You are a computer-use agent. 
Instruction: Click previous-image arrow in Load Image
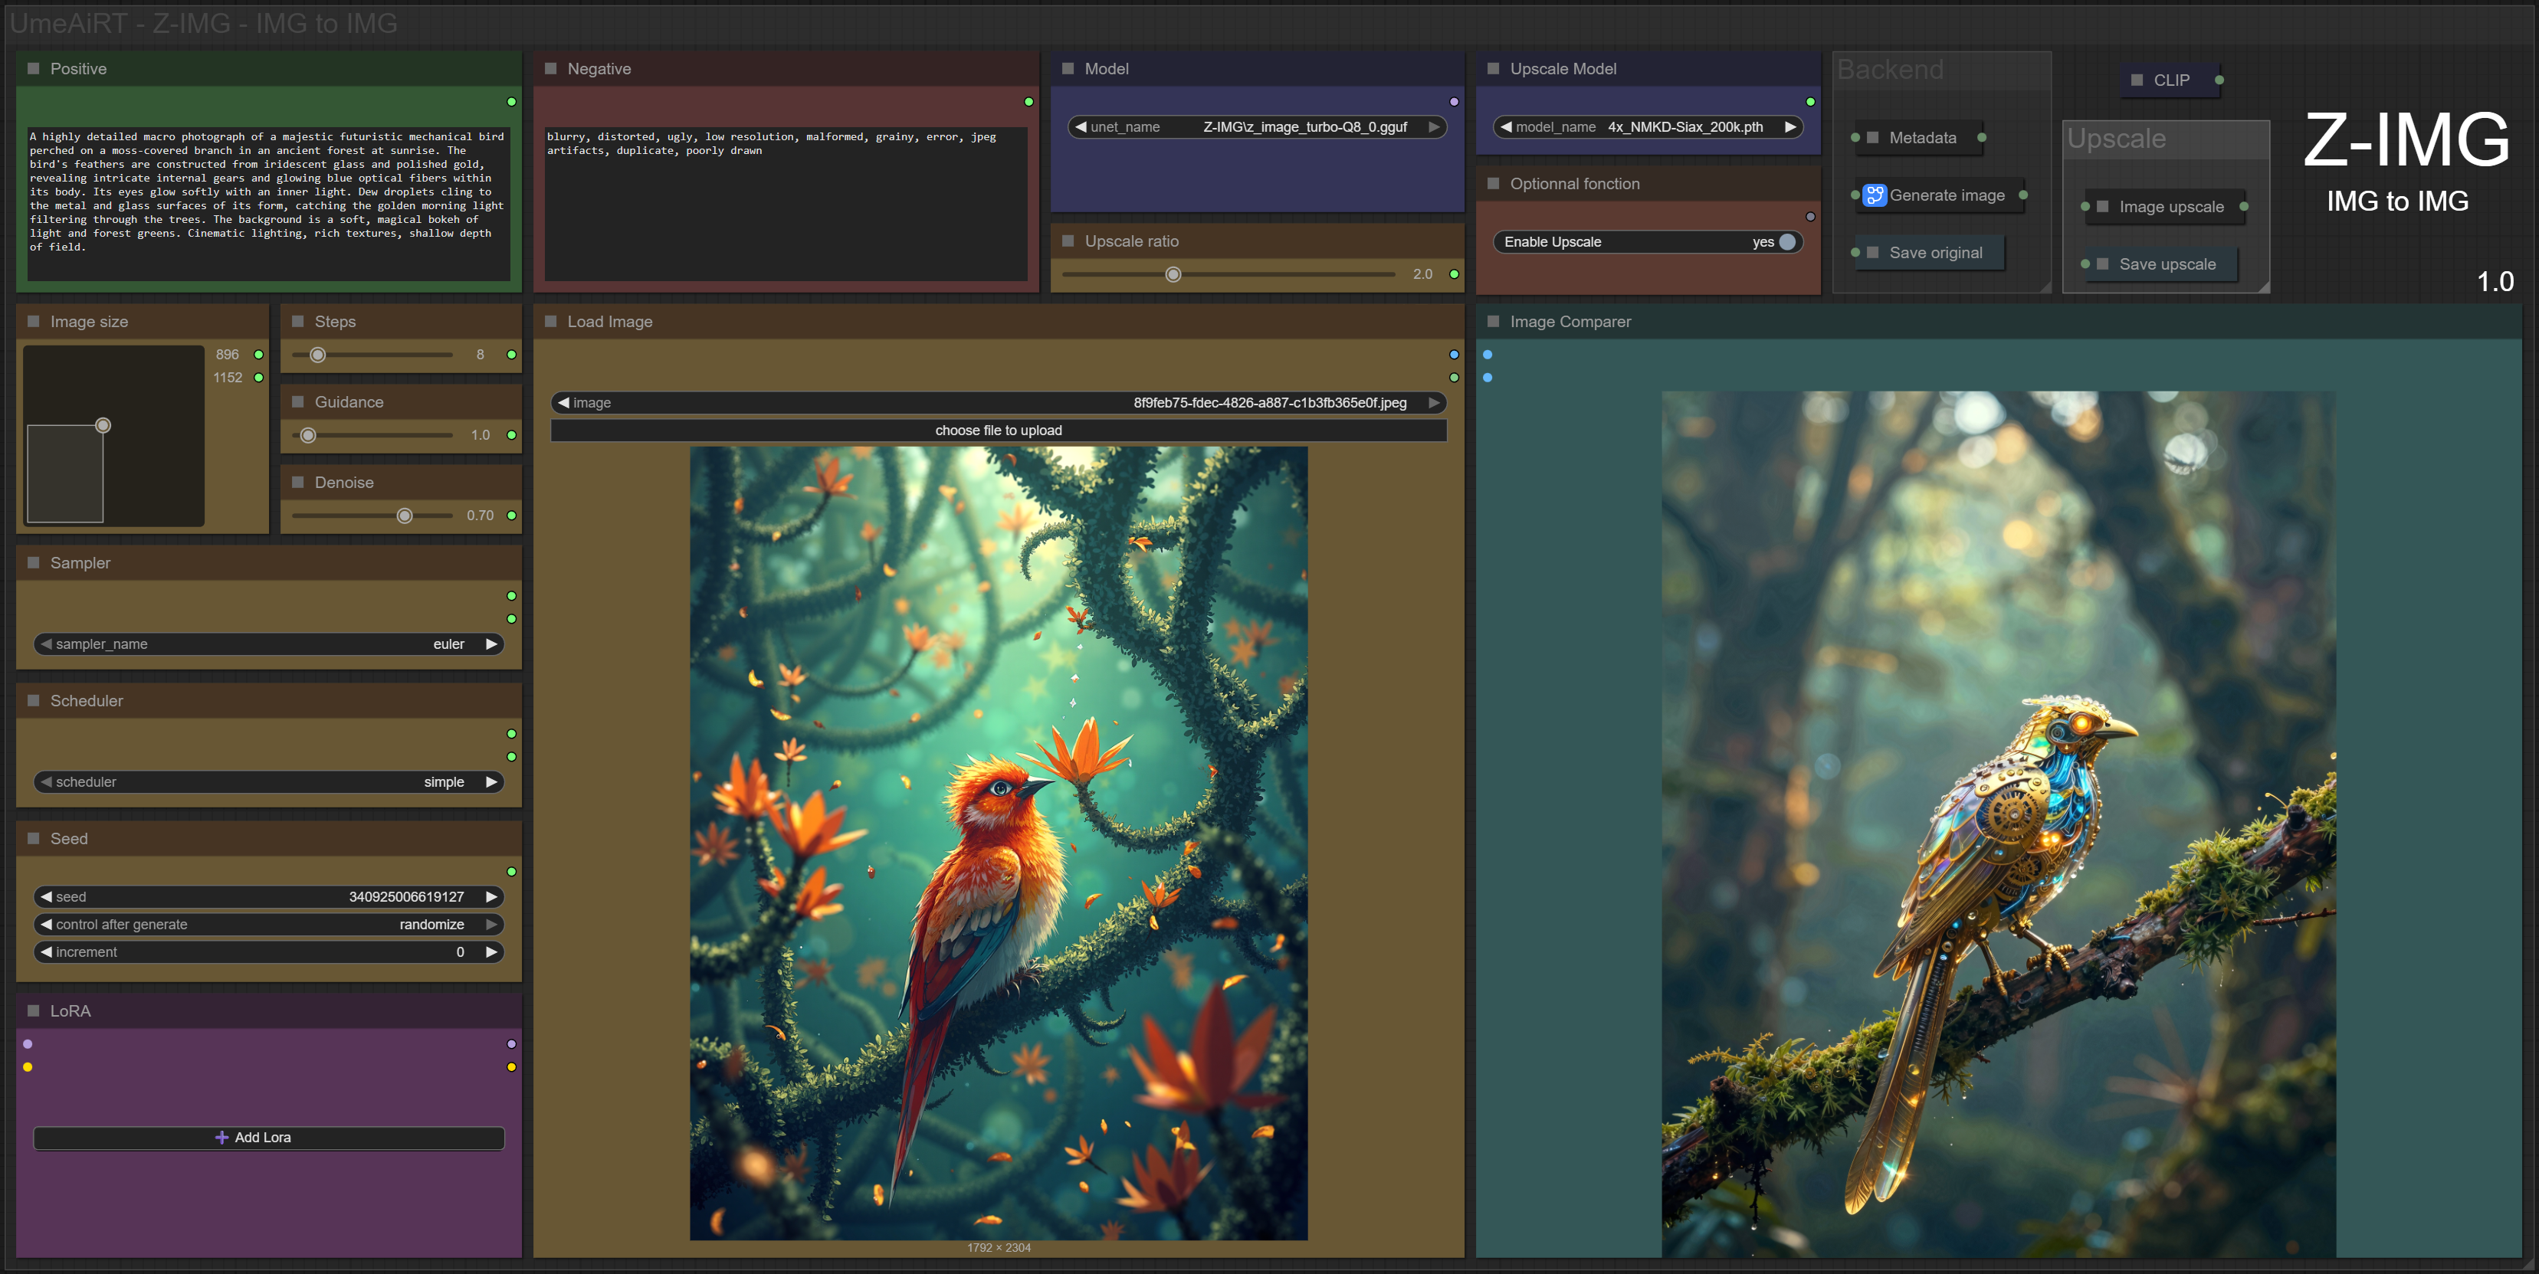pos(564,403)
